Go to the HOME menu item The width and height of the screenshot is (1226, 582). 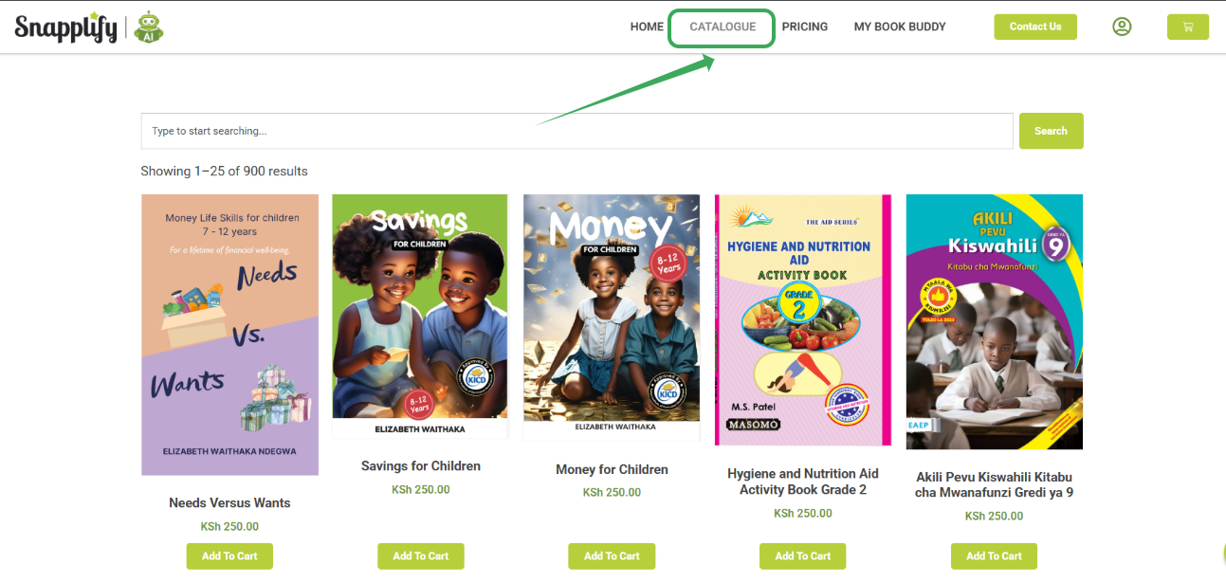point(647,27)
